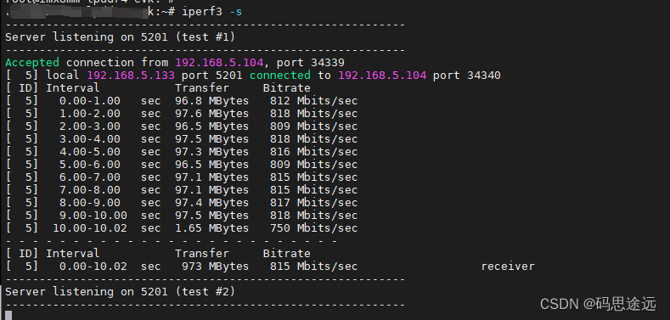Click interval "0.00-1.00"
The width and height of the screenshot is (670, 320).
coord(90,101)
